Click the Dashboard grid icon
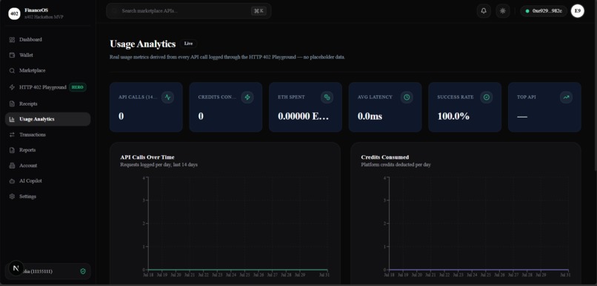The height and width of the screenshot is (286, 597). pyautogui.click(x=12, y=39)
